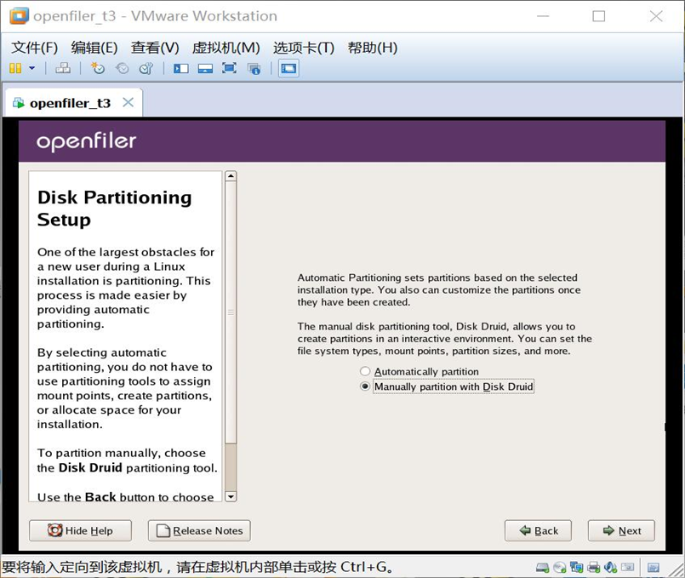
Task: Click the yellow pause virtual machine icon
Action: 15,68
